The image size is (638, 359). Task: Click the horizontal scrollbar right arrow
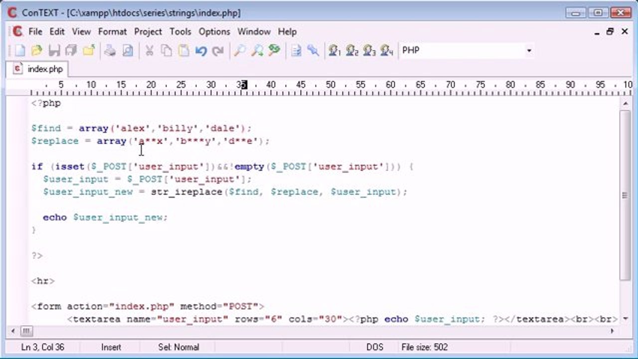point(612,331)
